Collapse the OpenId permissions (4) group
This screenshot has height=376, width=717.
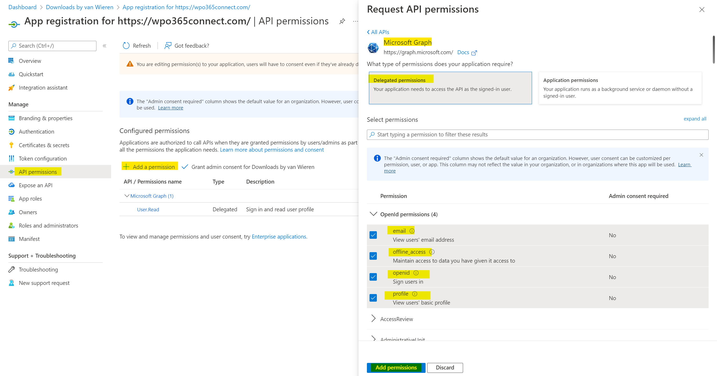click(x=373, y=214)
